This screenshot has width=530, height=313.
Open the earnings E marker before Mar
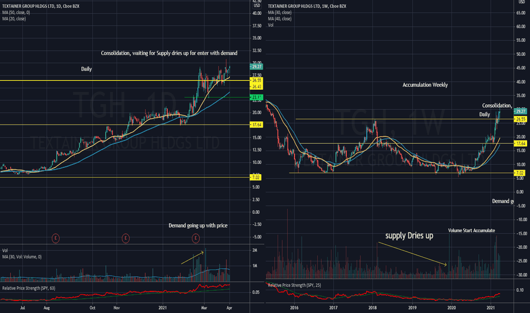click(x=196, y=238)
